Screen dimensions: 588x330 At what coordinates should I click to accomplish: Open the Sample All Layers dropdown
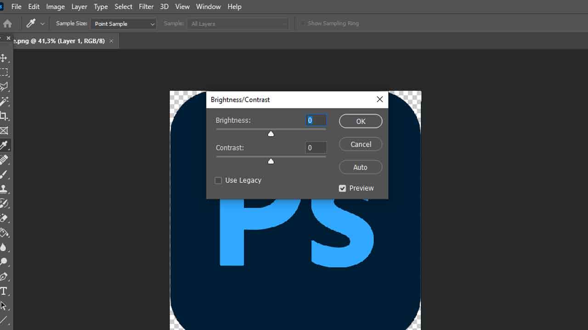point(238,24)
